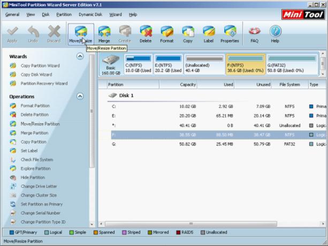Screen dimensions: 328x246
Task: Select C:(NTFS) block in disk map
Action: pos(138,64)
